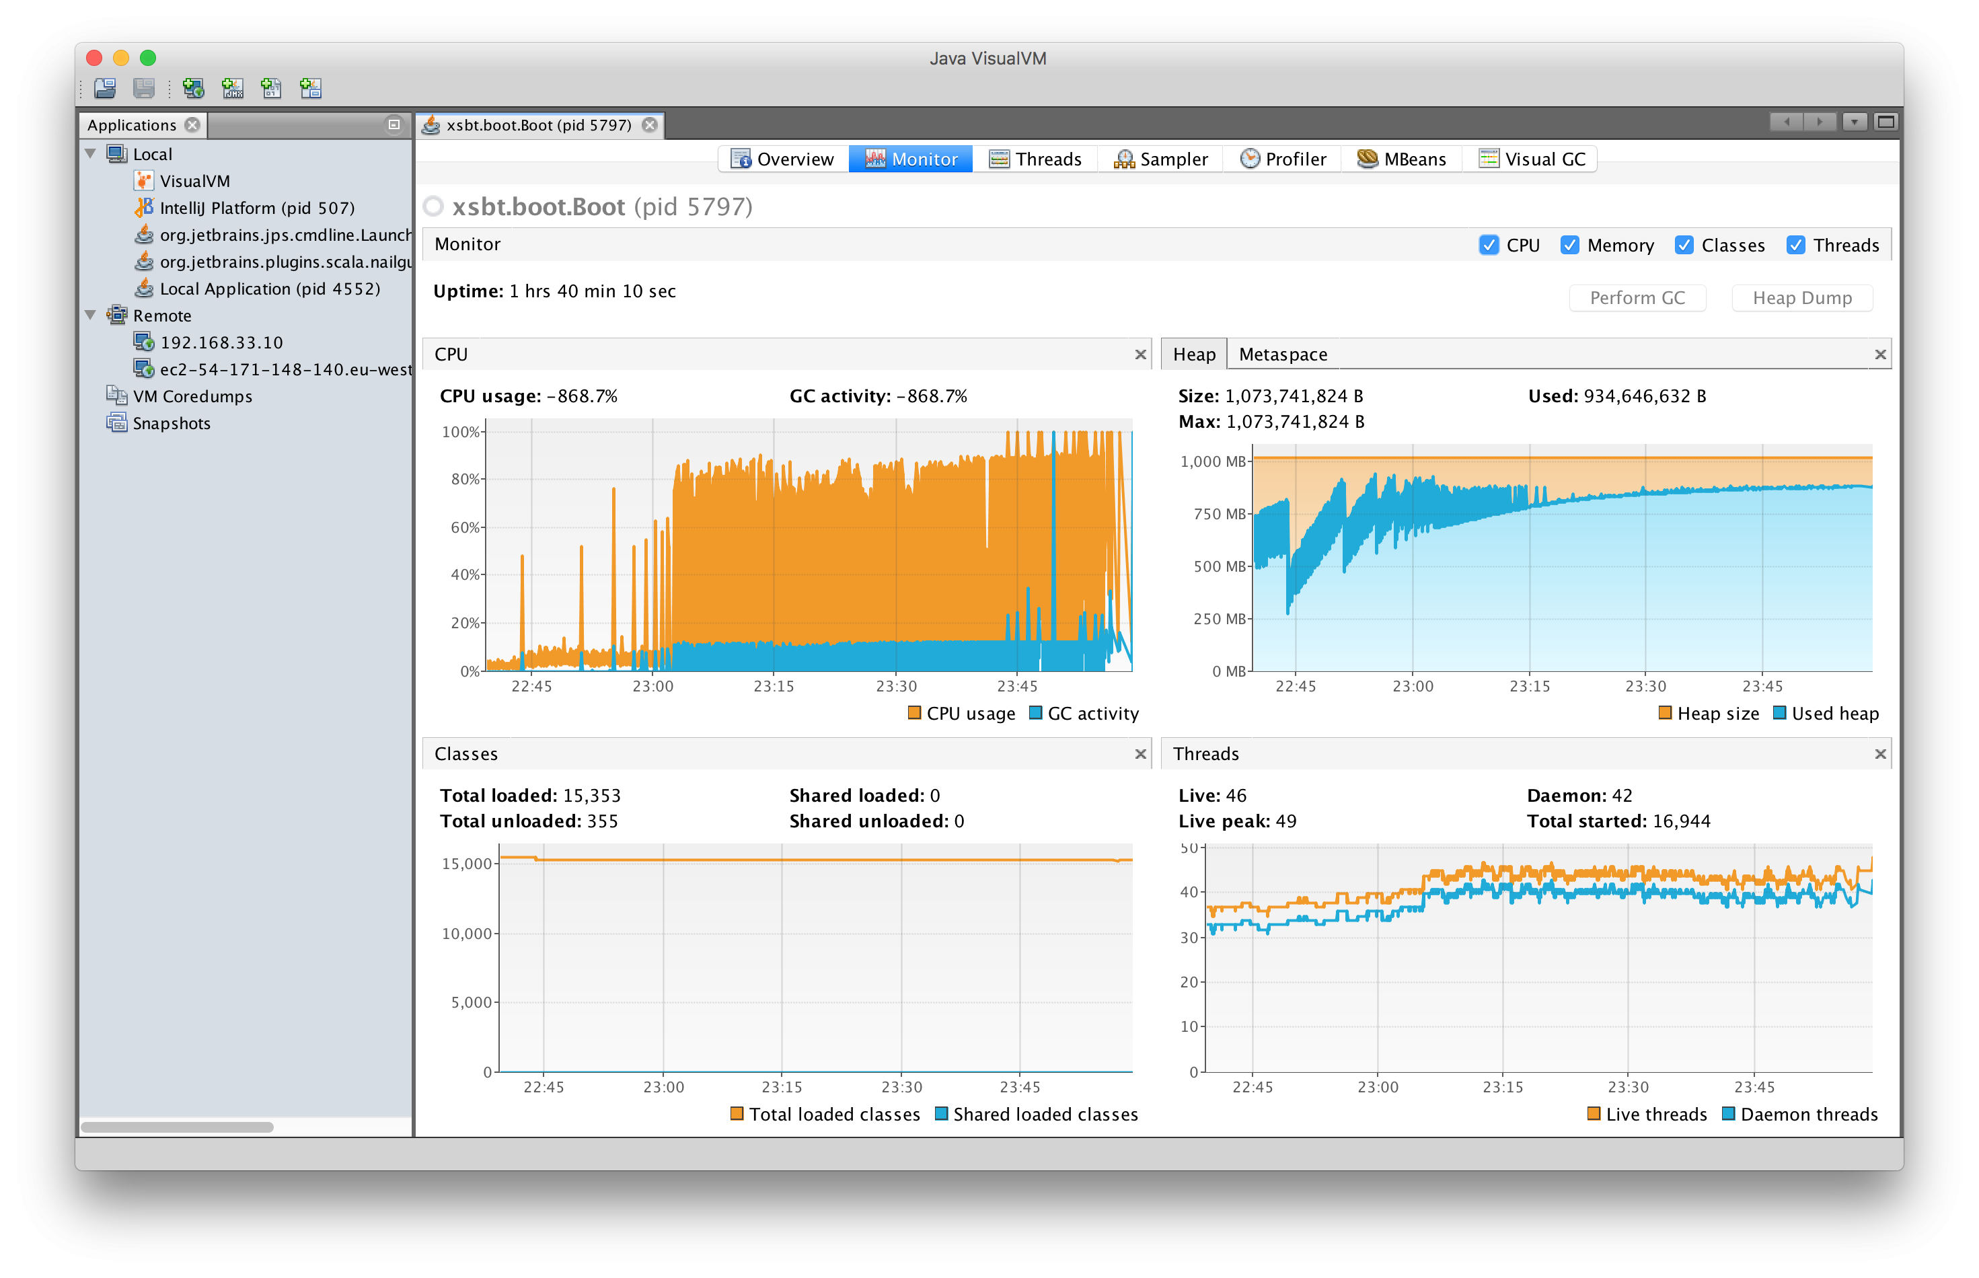The height and width of the screenshot is (1278, 1979).
Task: Click the IntelliJ Platform icon in the tree
Action: pyautogui.click(x=145, y=207)
